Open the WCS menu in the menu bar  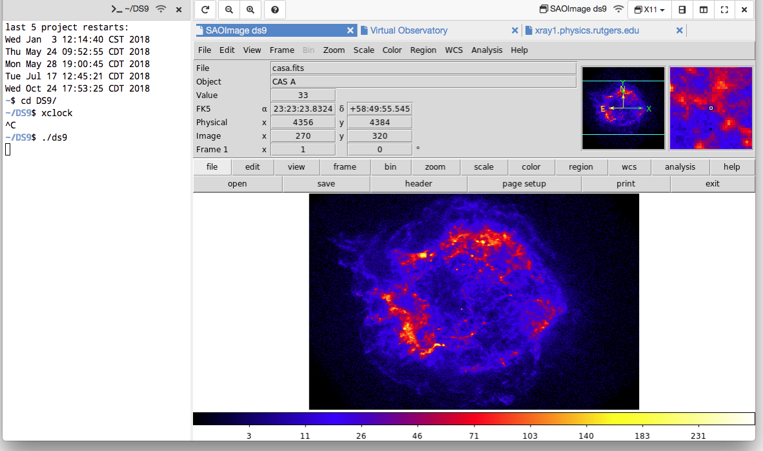454,50
